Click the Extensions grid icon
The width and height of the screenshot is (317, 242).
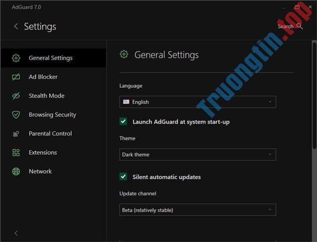(16, 153)
